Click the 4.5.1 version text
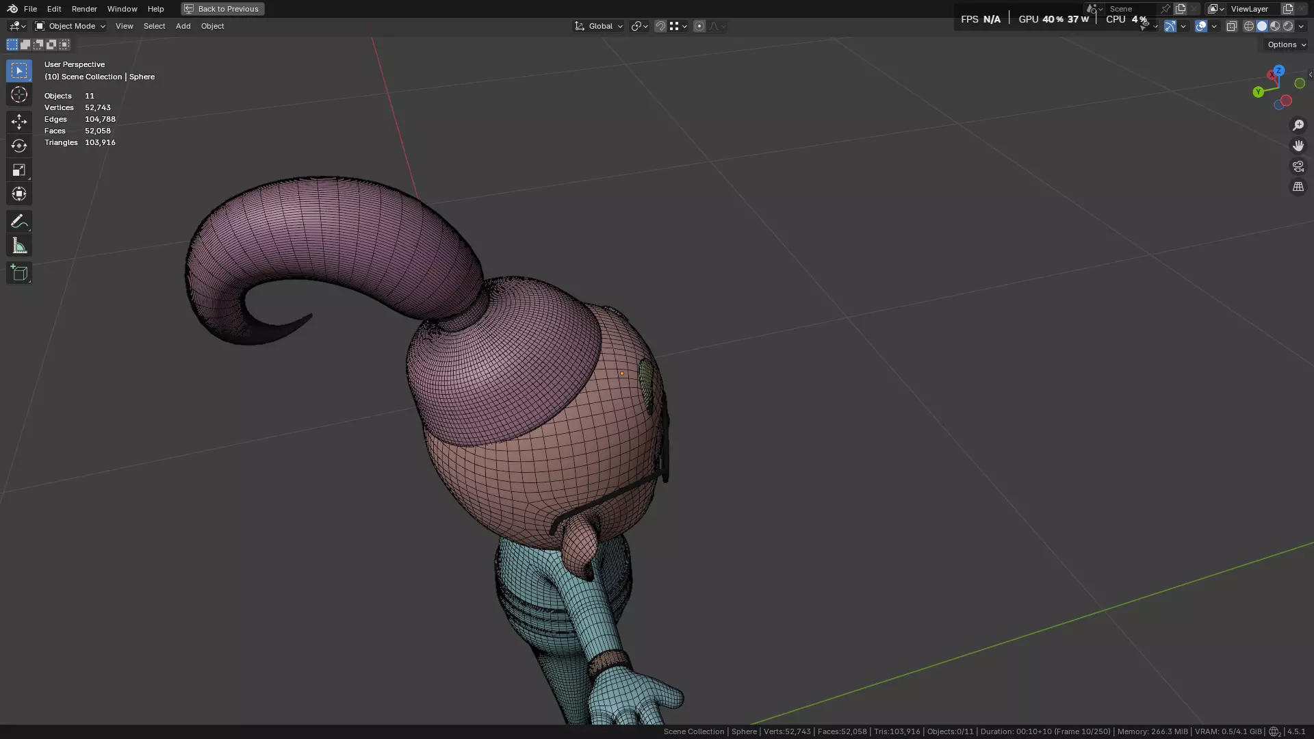Image resolution: width=1314 pixels, height=739 pixels. pyautogui.click(x=1296, y=731)
